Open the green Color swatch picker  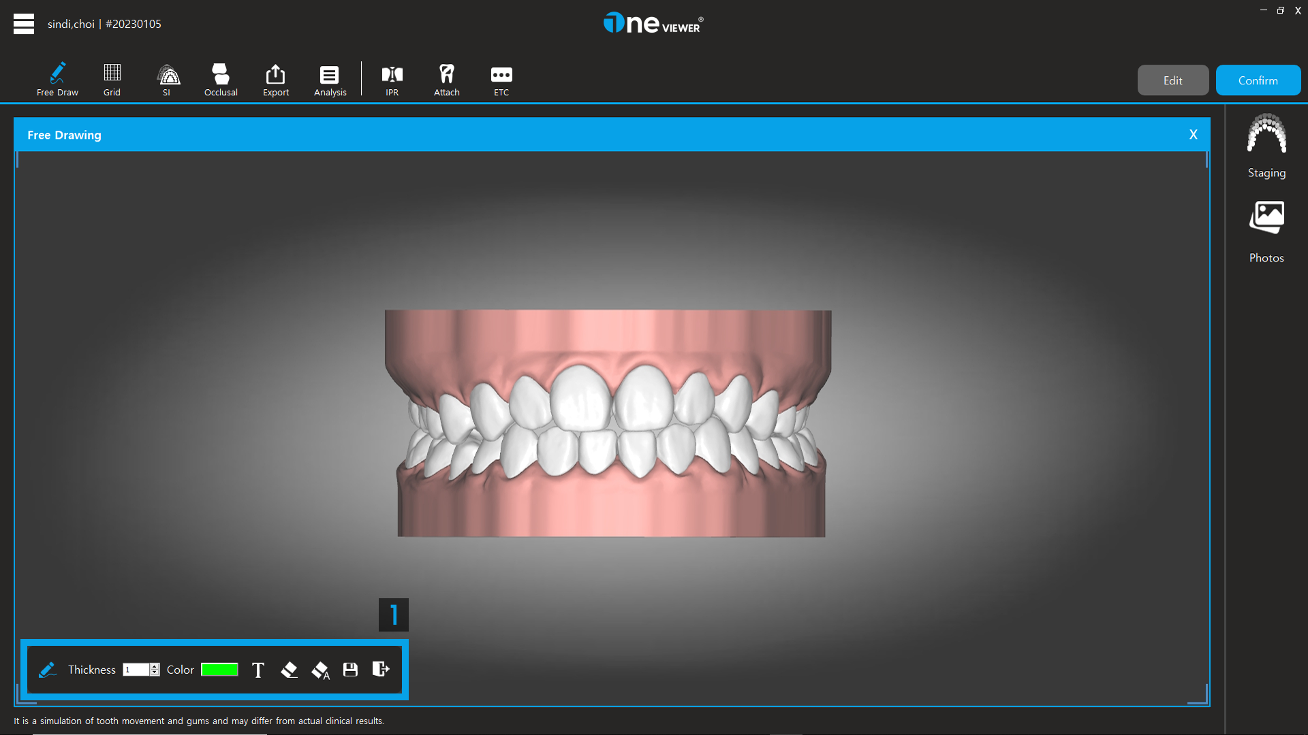pos(219,670)
